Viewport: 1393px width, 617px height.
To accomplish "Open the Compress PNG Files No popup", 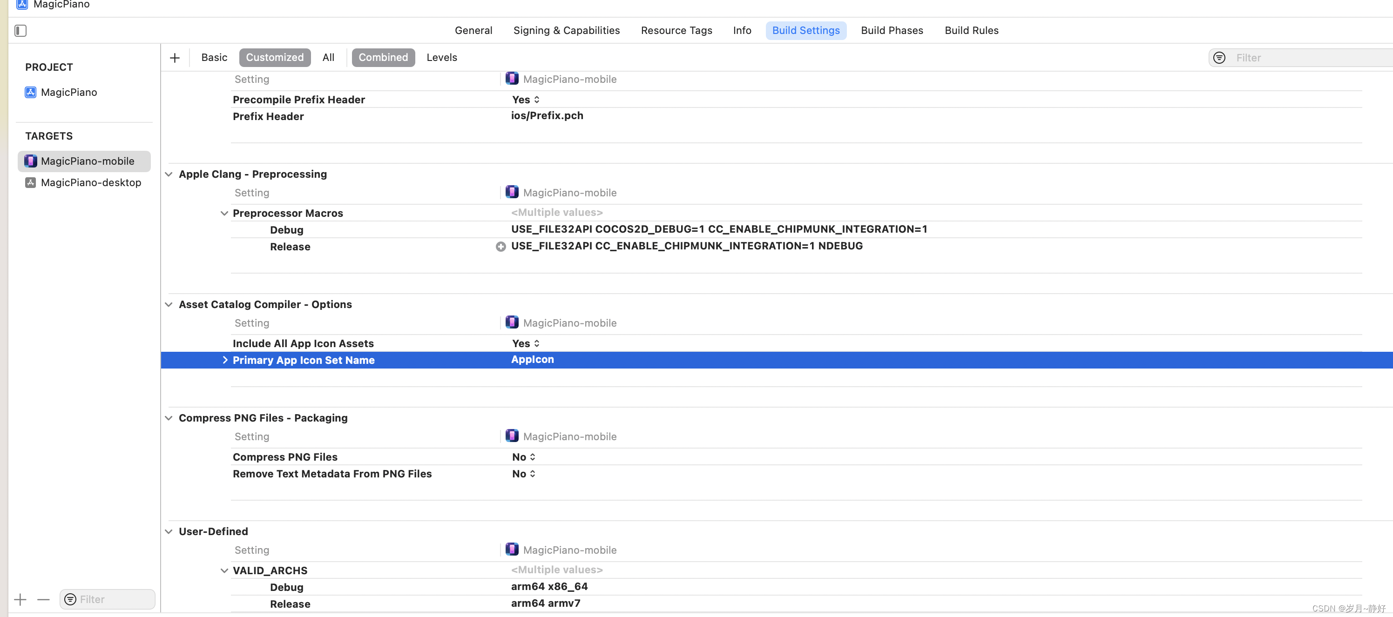I will point(524,457).
